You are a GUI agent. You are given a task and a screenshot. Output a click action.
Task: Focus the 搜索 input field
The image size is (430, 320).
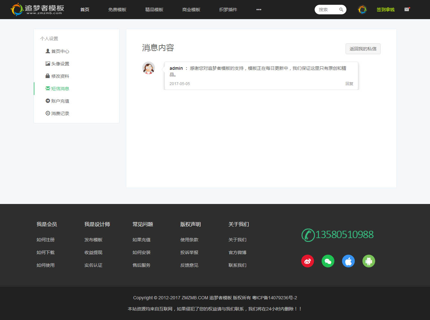tap(326, 10)
